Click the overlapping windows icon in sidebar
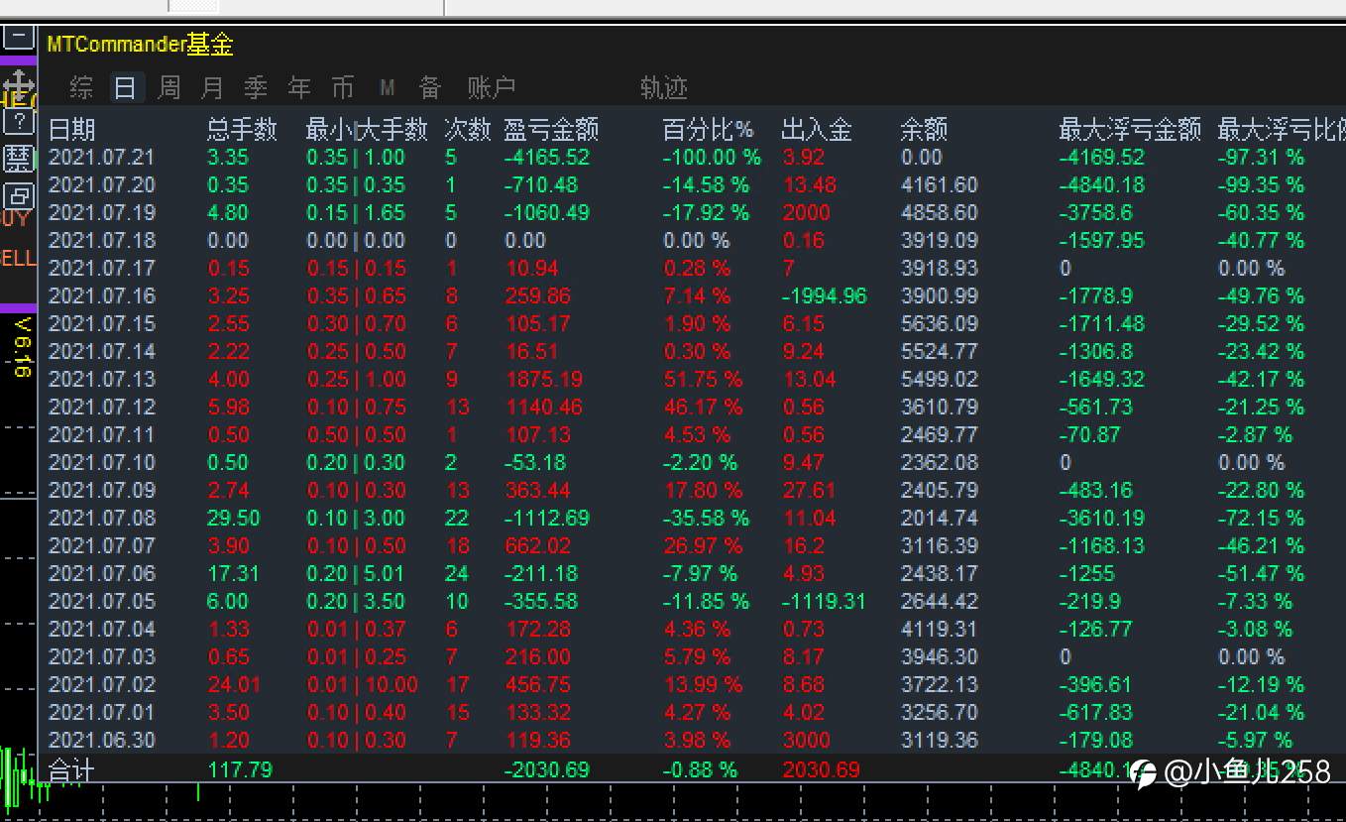 [18, 195]
